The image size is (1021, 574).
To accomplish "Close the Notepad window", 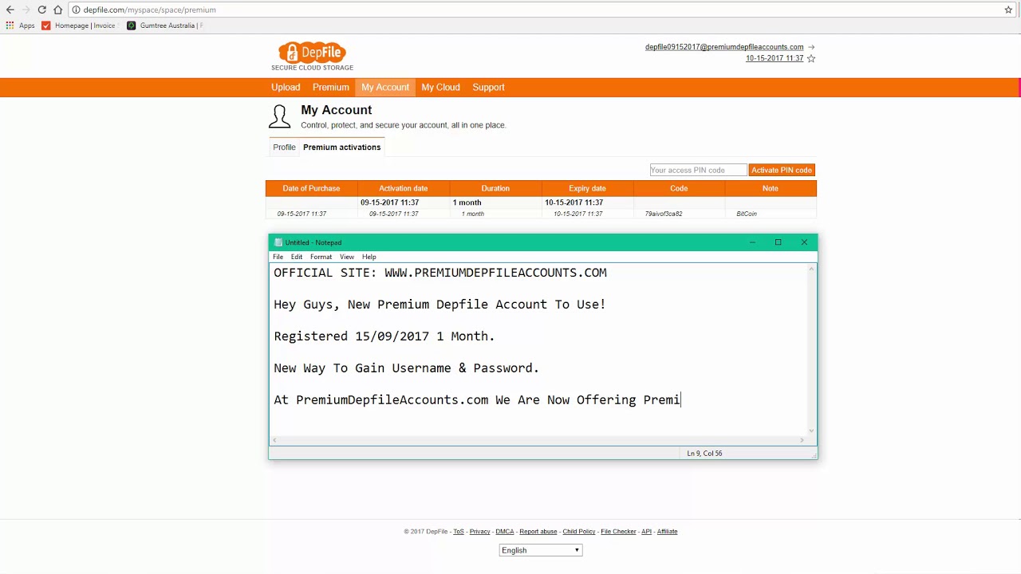I will [x=804, y=242].
